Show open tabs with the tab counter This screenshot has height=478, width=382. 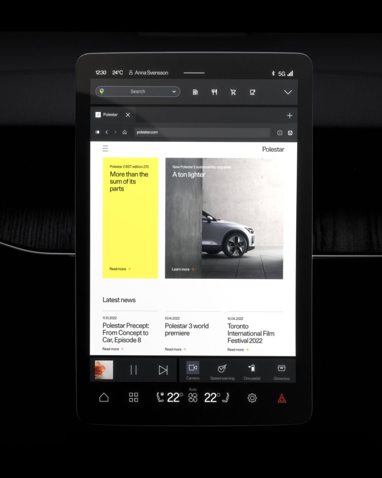click(280, 132)
